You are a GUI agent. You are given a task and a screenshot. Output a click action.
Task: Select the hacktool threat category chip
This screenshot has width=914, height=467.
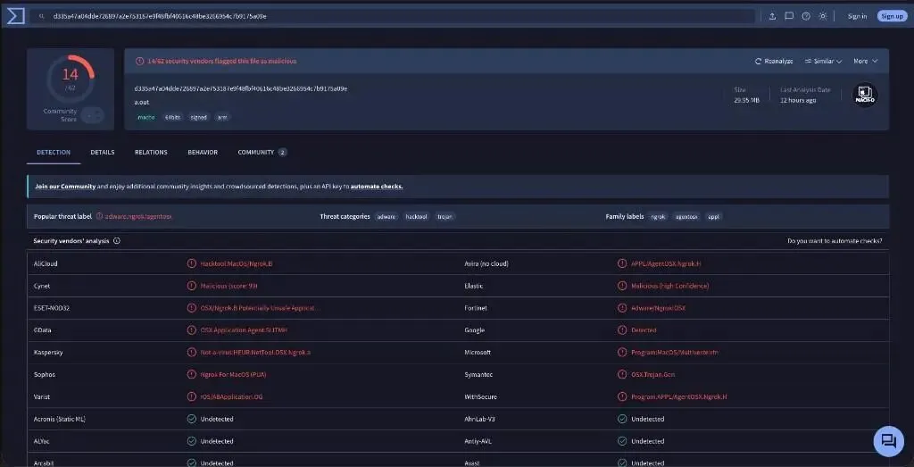click(x=416, y=216)
